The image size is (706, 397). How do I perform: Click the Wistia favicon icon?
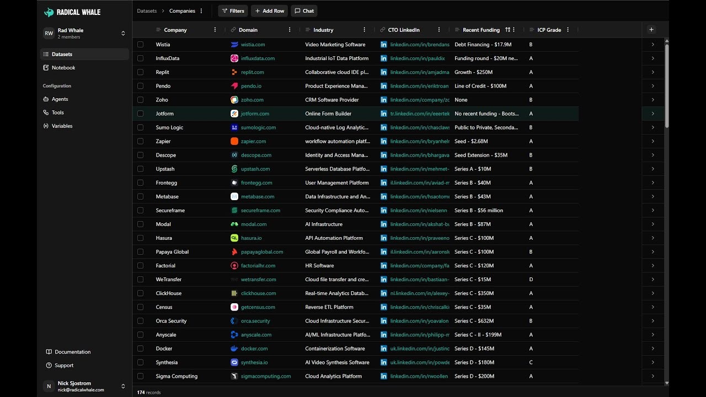click(234, 45)
